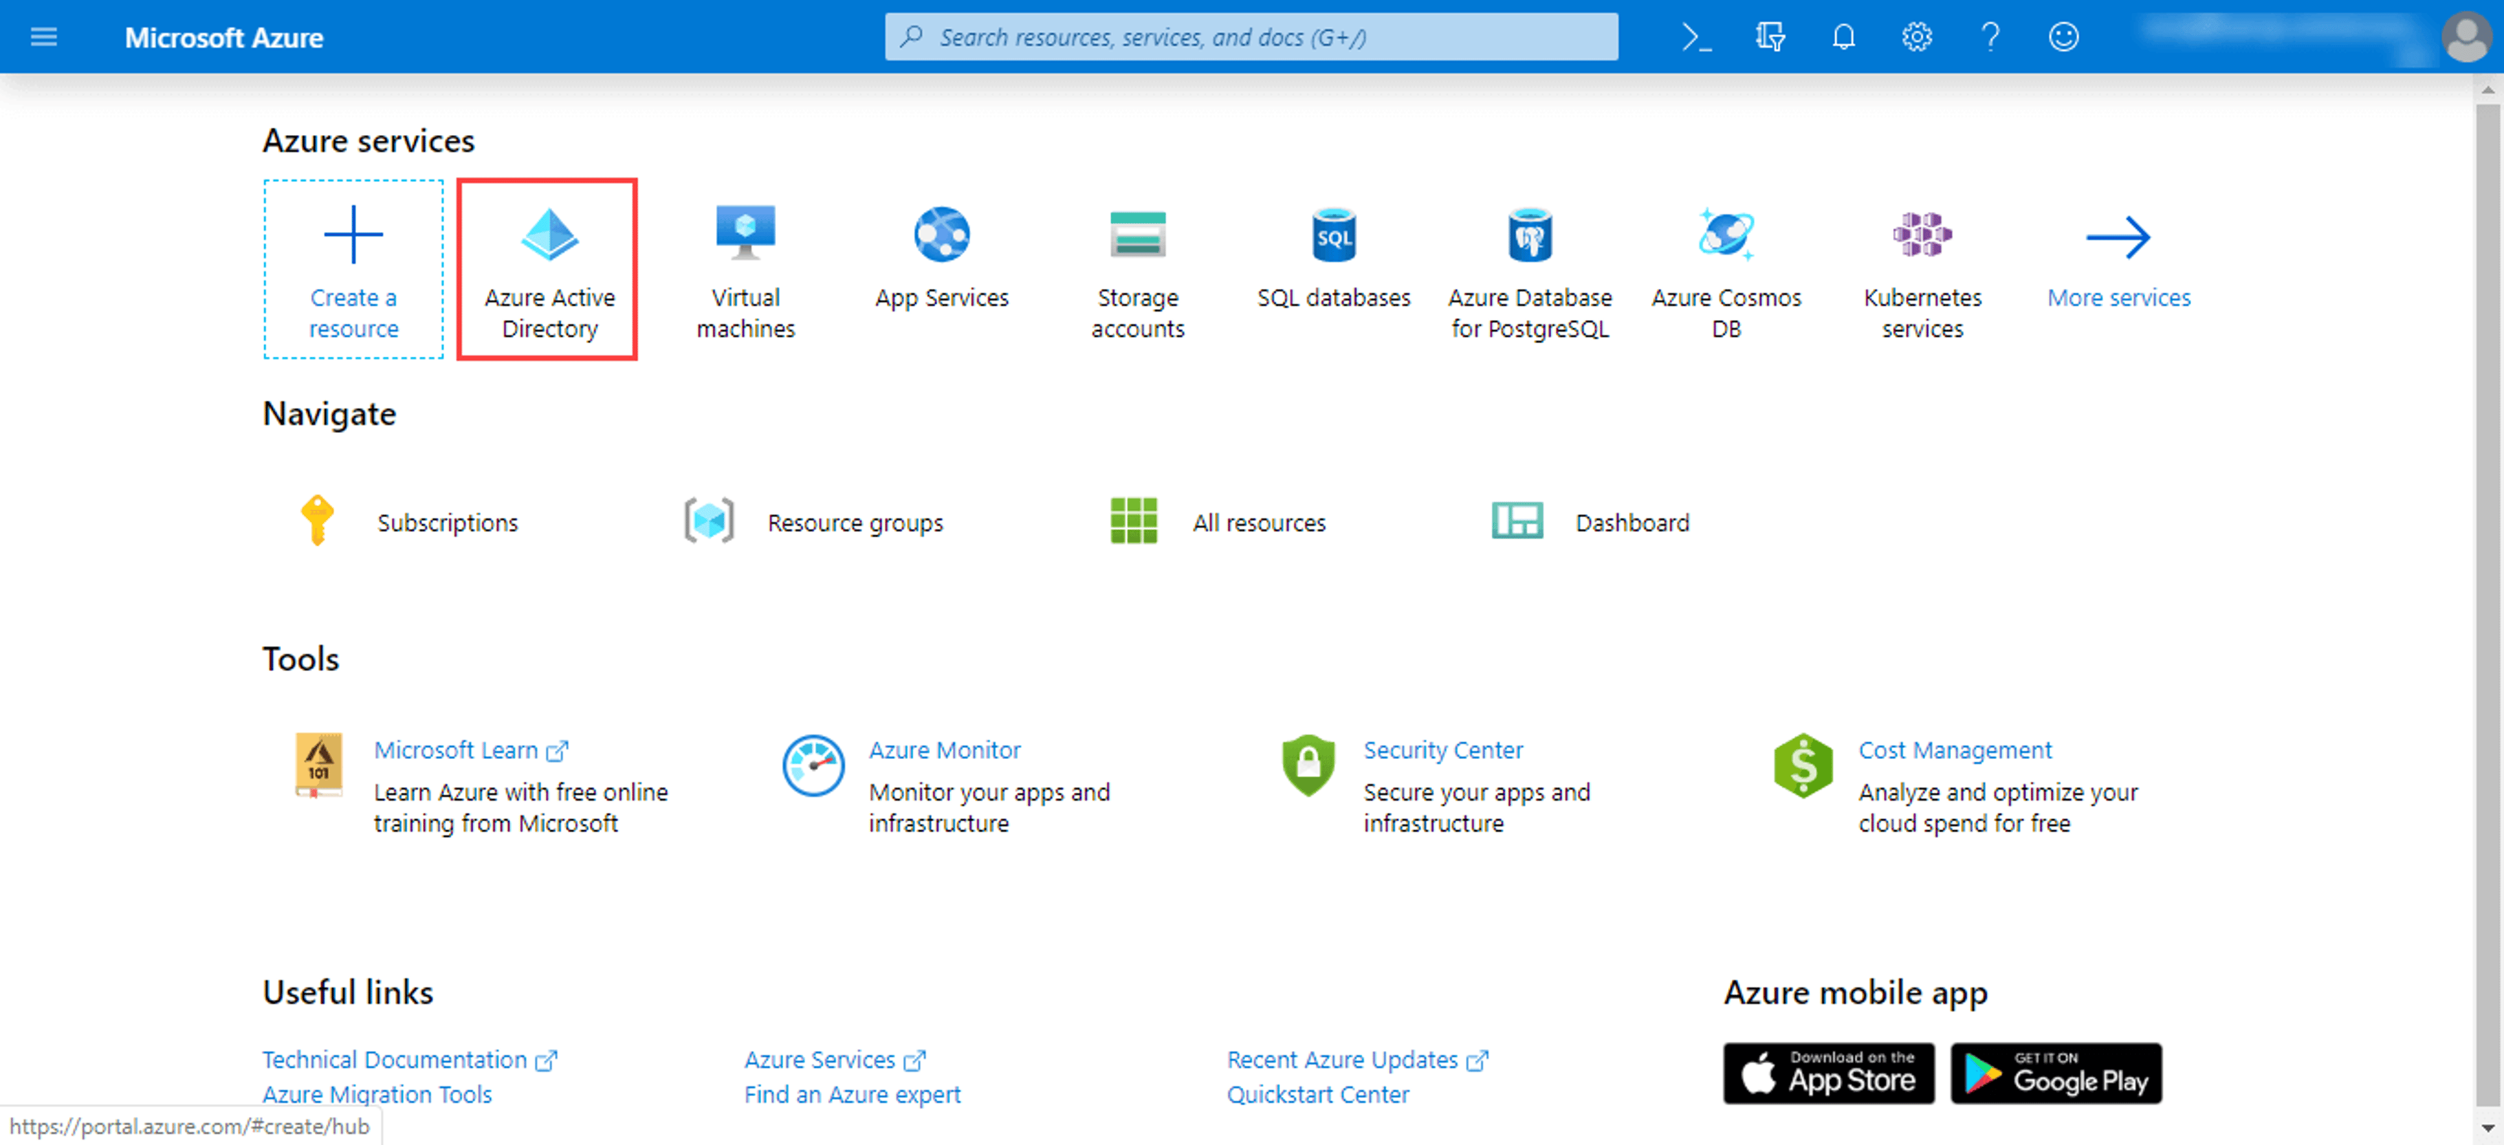Open Cloud Shell from the top bar
The height and width of the screenshot is (1145, 2504).
tap(1696, 37)
